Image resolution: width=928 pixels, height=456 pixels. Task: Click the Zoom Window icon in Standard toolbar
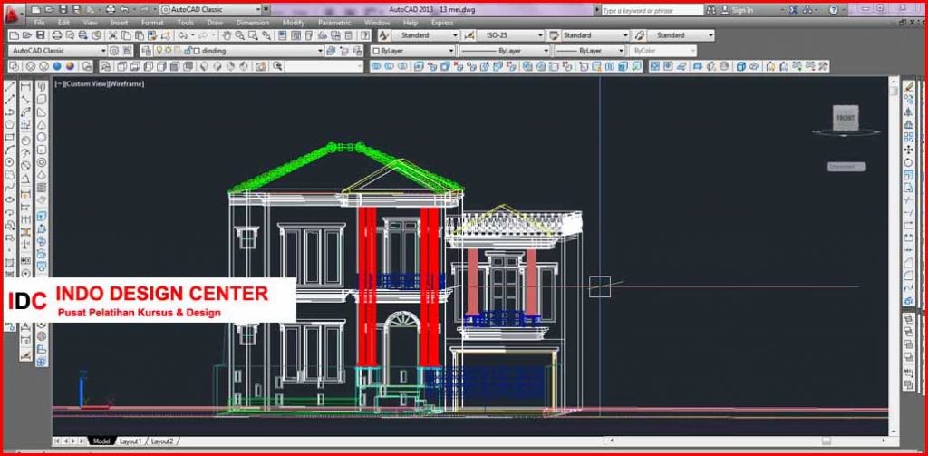pyautogui.click(x=253, y=35)
